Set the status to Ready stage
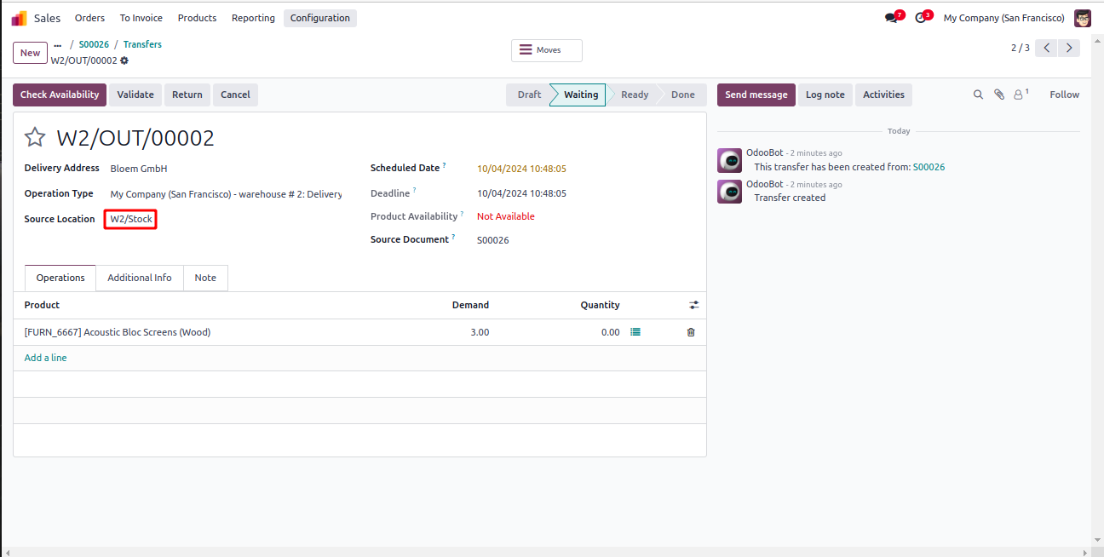The height and width of the screenshot is (557, 1104). [x=635, y=95]
